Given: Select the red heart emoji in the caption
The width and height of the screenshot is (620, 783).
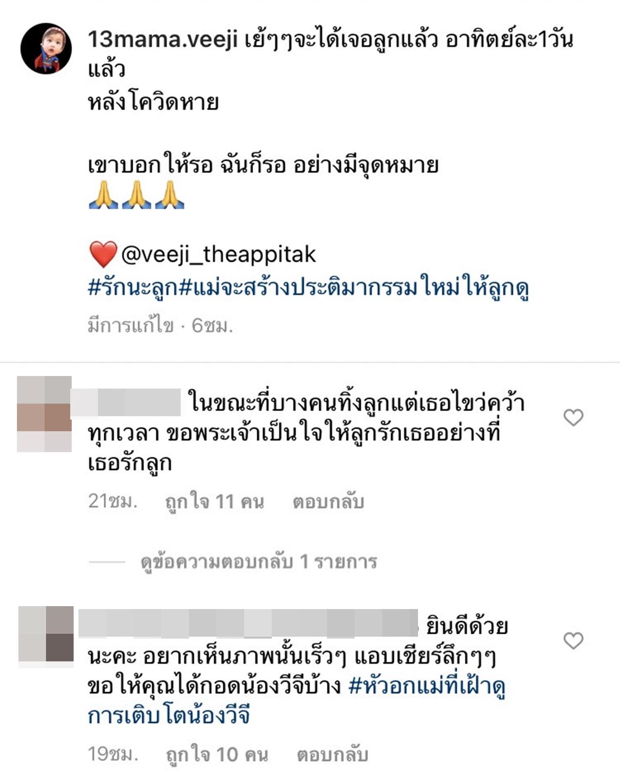Looking at the screenshot, I should (103, 254).
